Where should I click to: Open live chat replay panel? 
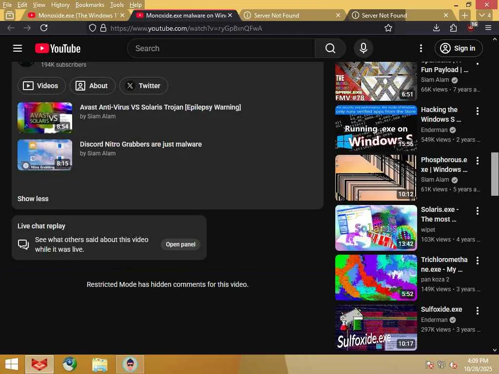pos(180,244)
